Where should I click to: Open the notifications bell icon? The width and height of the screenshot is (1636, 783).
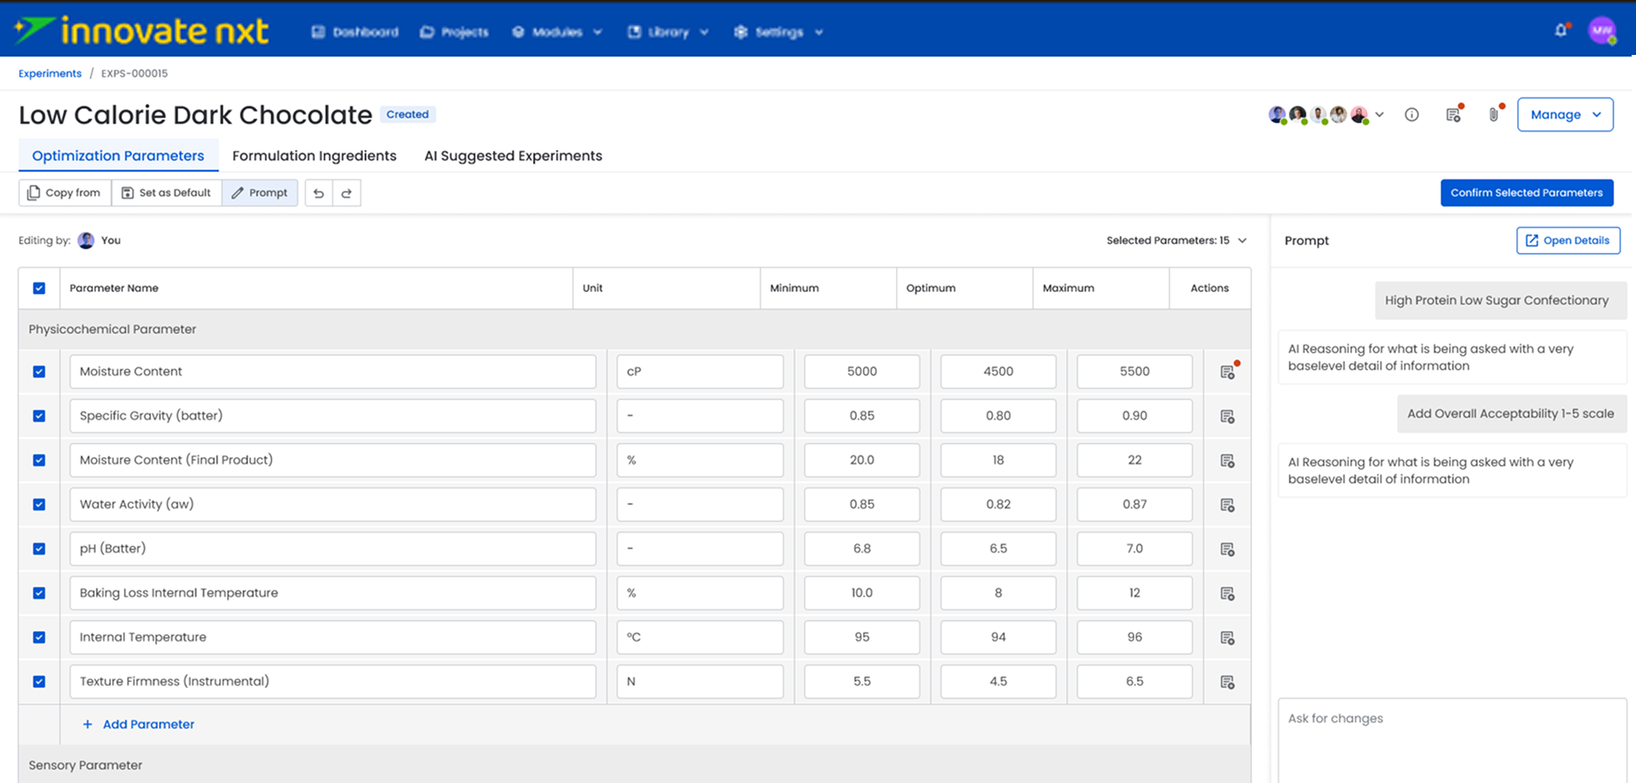point(1561,31)
